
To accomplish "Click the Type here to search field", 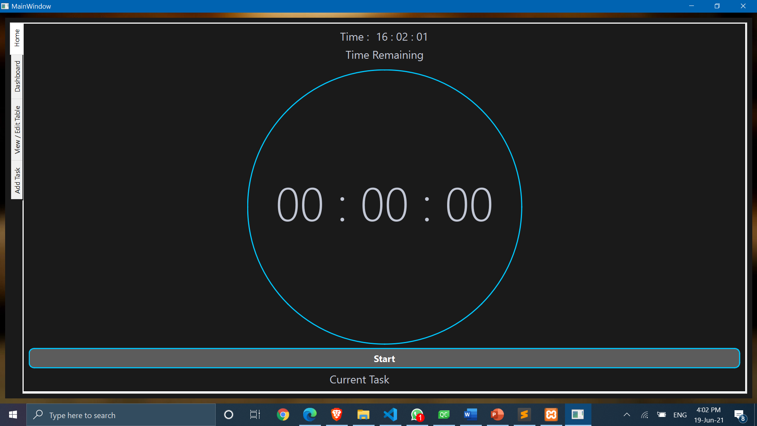I will click(x=118, y=415).
